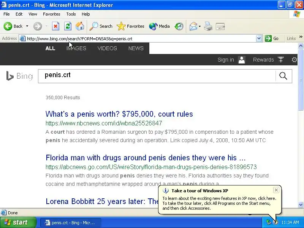
Task: Click the taskbar clock 11:34 AM
Action: (x=290, y=222)
